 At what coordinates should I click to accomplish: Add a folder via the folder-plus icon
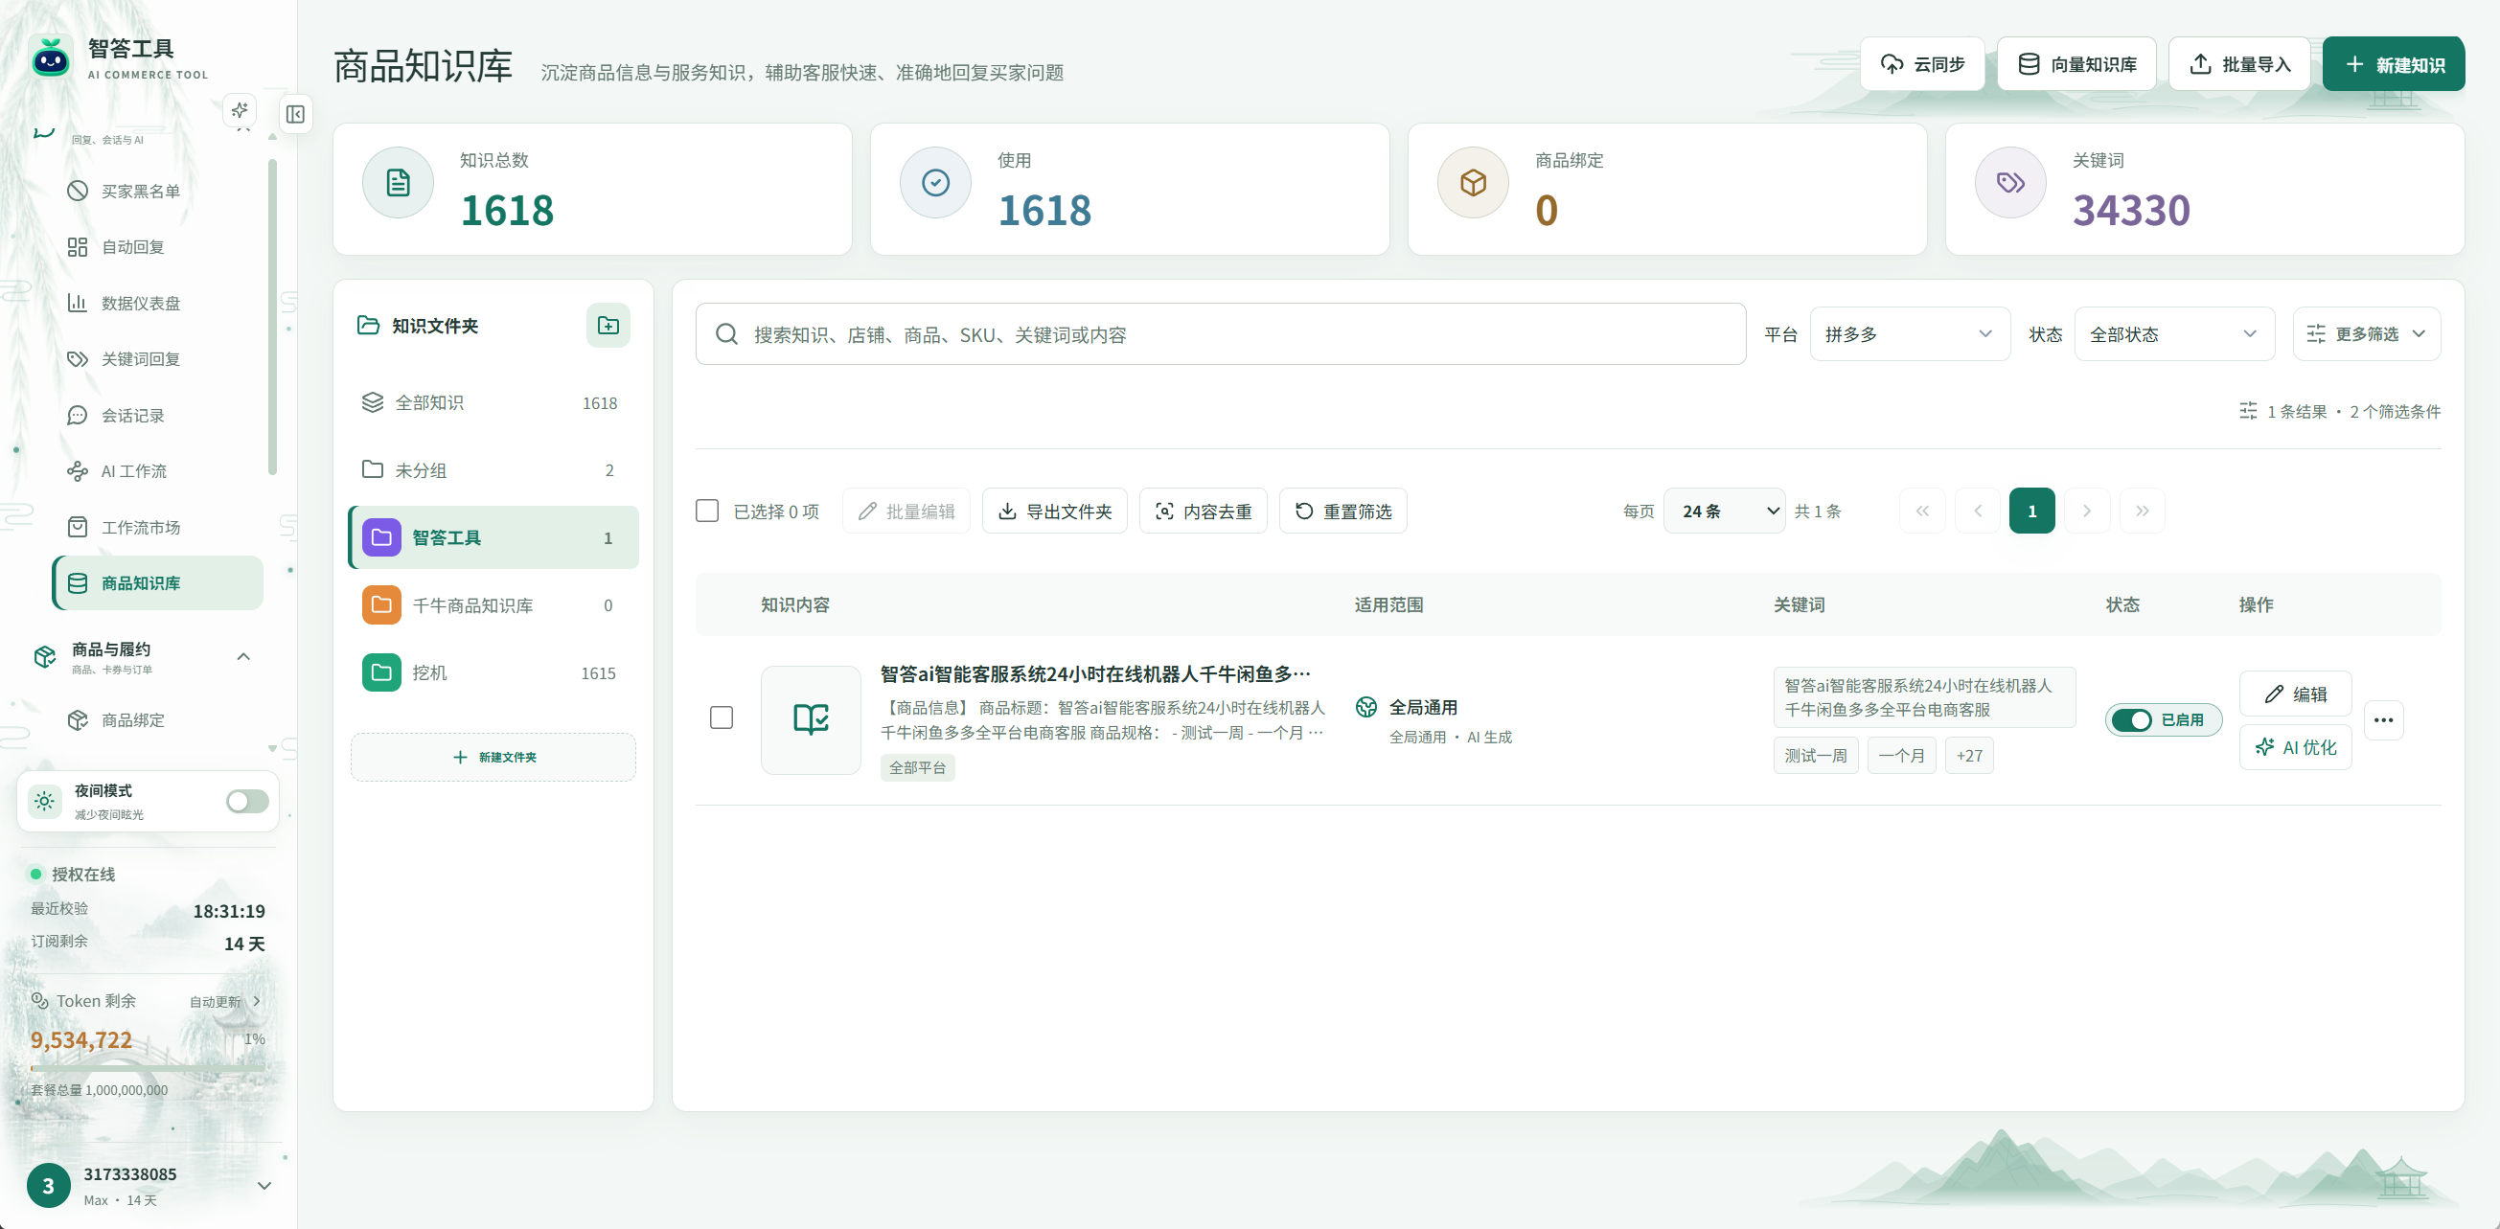click(x=608, y=325)
